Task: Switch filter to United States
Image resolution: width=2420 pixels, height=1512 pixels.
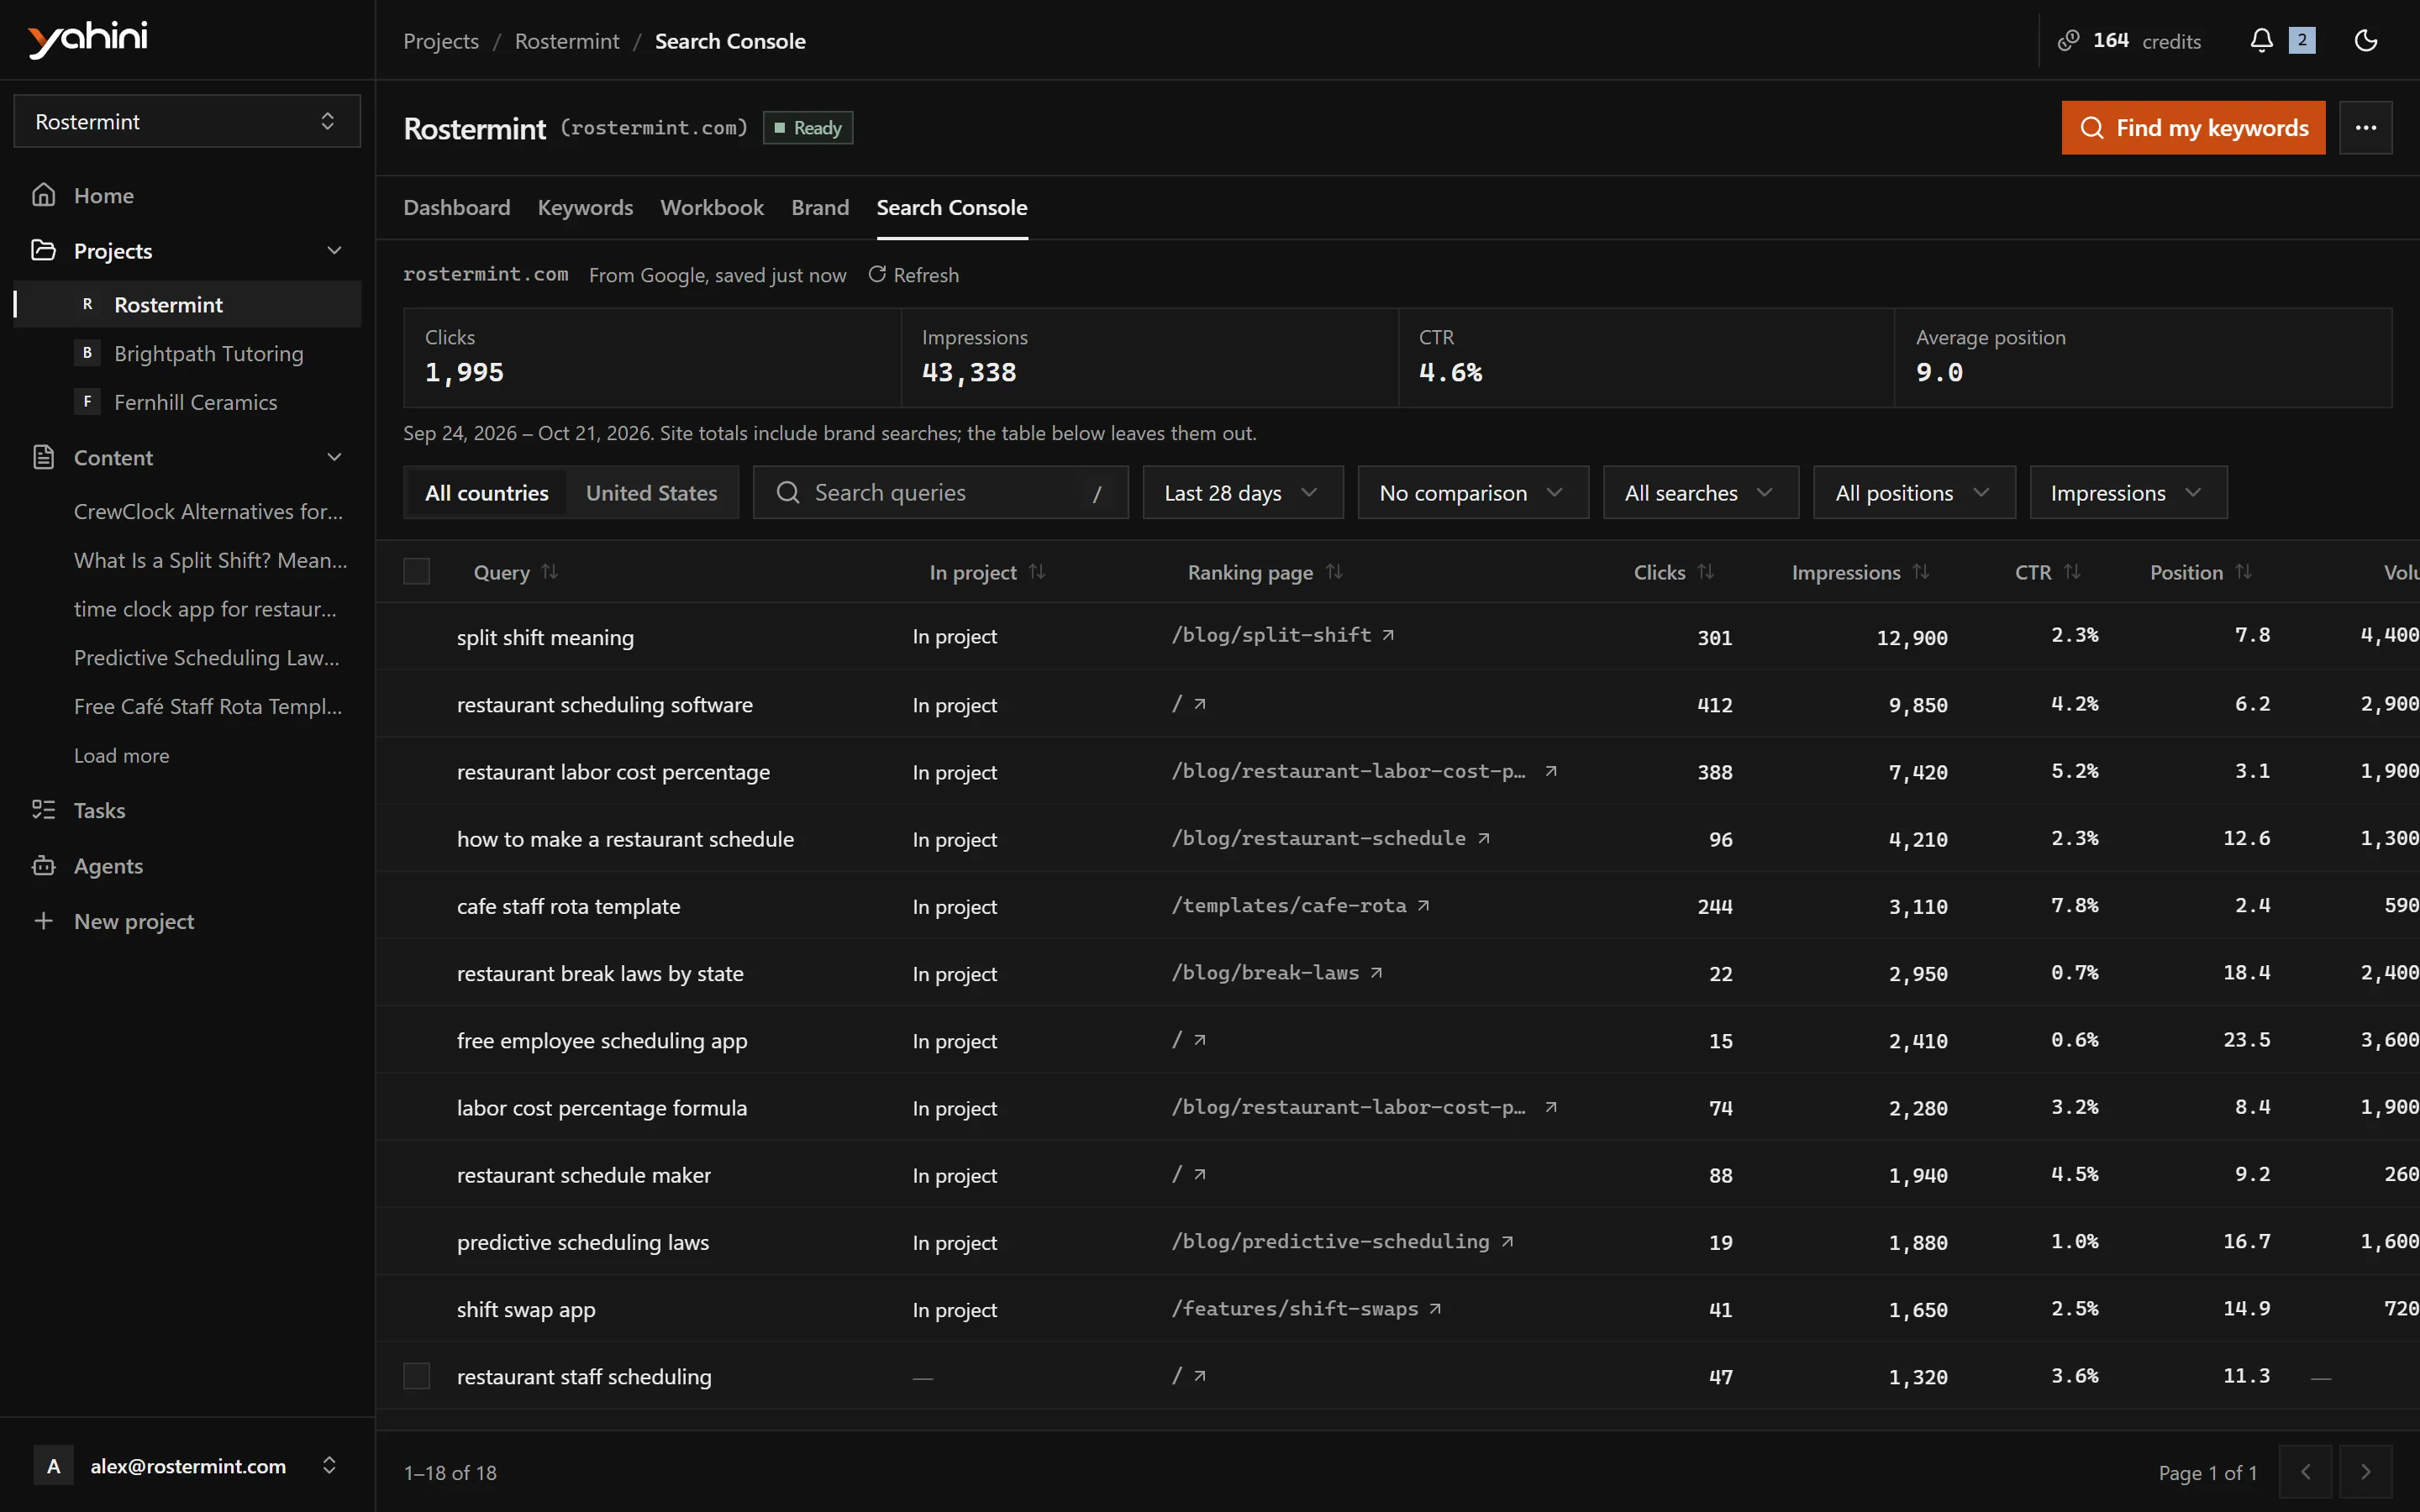Action: [x=651, y=492]
